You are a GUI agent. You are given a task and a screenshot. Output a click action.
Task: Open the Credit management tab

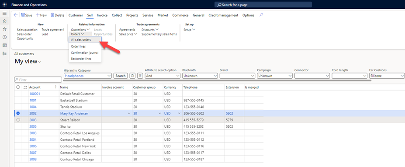[x=223, y=15]
